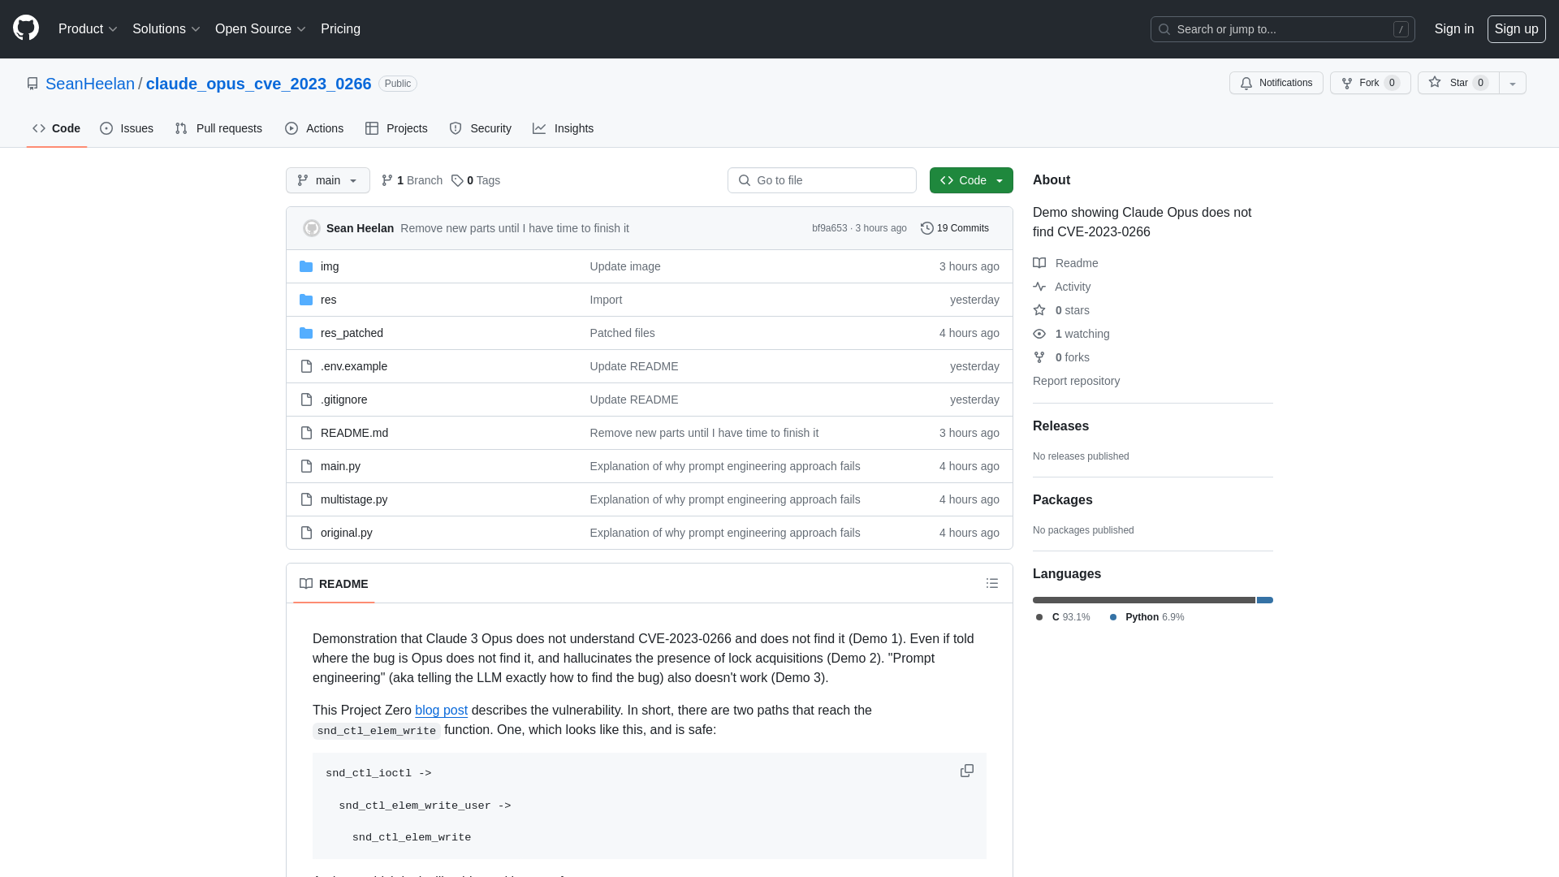Click the Go to file input
The image size is (1559, 877).
click(x=822, y=180)
